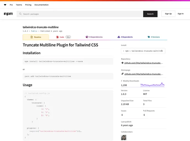Open the Pricing page
Screen dimensions: 190x141
28,5
